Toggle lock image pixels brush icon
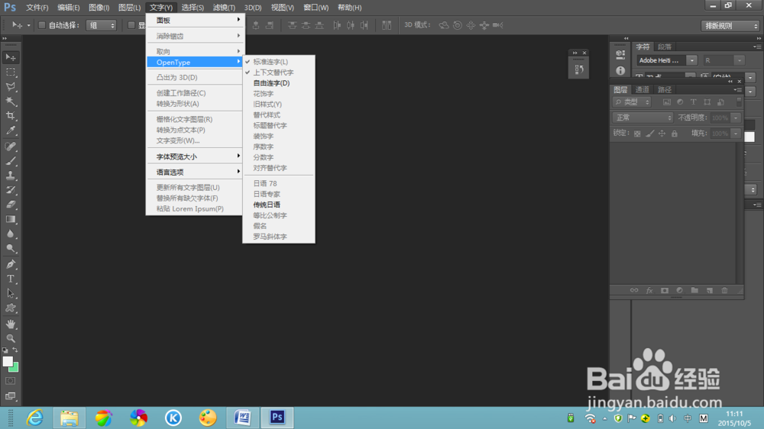This screenshot has width=764, height=429. coord(649,134)
